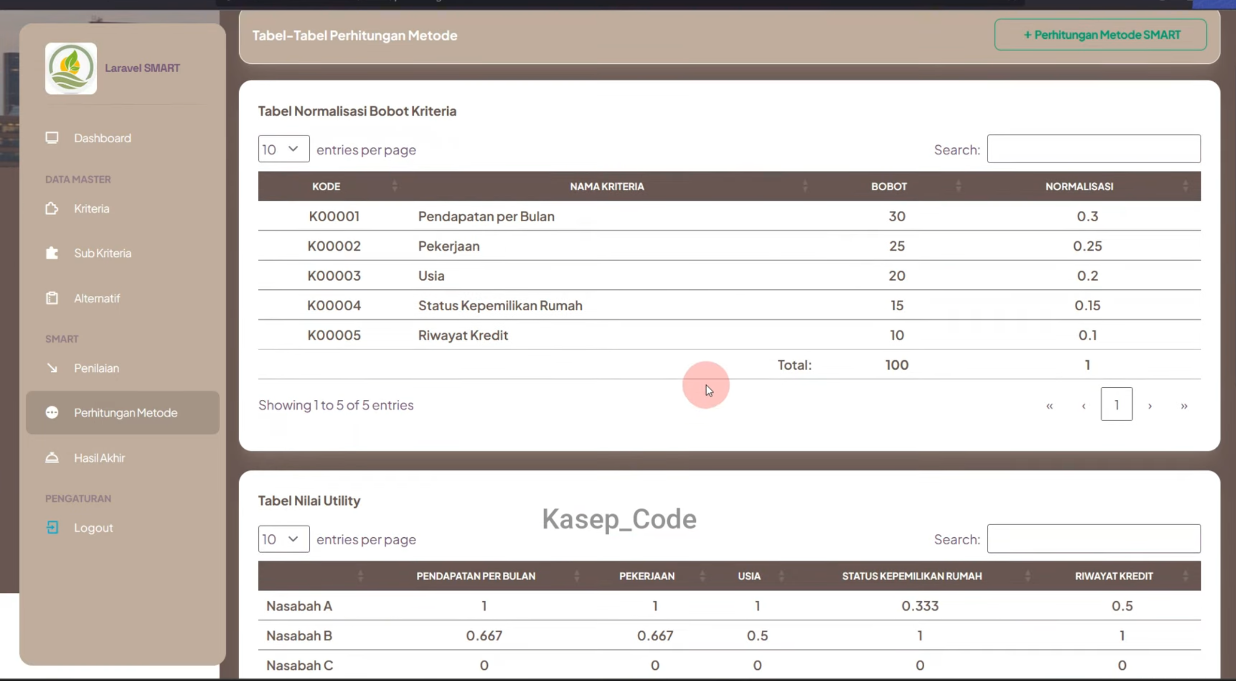This screenshot has height=681, width=1236.
Task: Open Sub Kriteria menu item
Action: [x=103, y=253]
